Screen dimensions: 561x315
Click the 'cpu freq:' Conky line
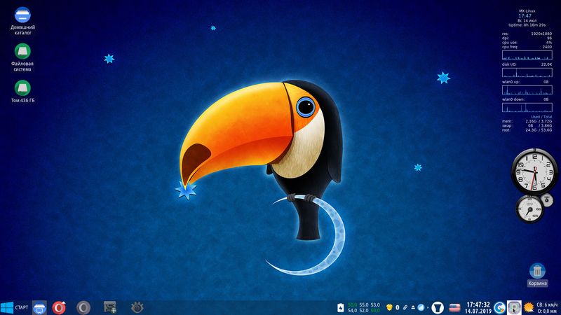[527, 47]
